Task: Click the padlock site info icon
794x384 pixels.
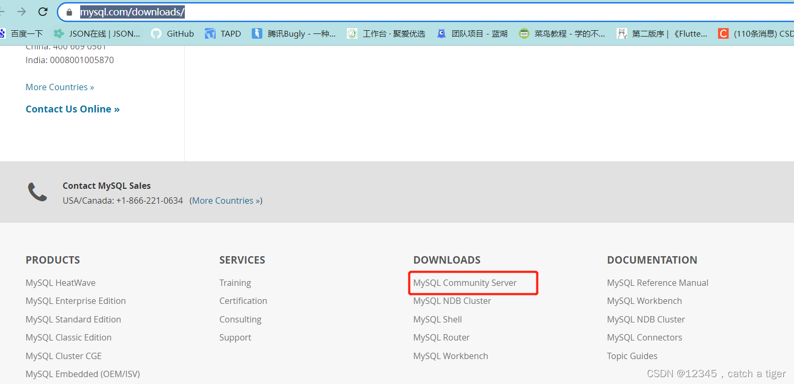Action: [x=69, y=12]
